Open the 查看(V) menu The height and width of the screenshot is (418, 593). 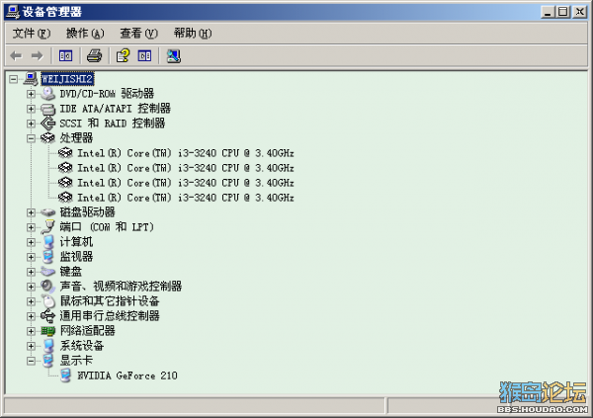tap(138, 34)
